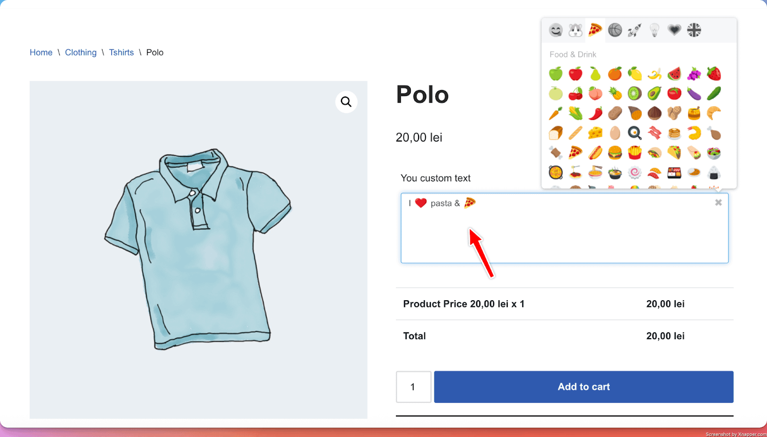The width and height of the screenshot is (767, 437).
Task: Switch to Smileys emoji category tab
Action: (556, 30)
